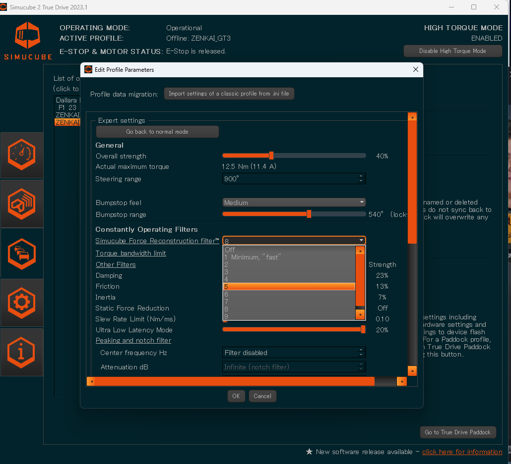511x464 pixels.
Task: Pick the 1 Minimum "fast" option
Action: pyautogui.click(x=289, y=257)
